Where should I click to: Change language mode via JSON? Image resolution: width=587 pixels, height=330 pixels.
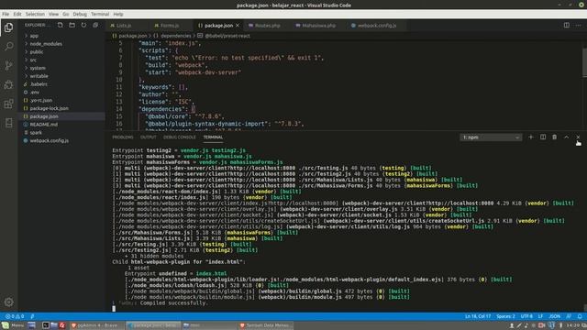pyautogui.click(x=554, y=316)
